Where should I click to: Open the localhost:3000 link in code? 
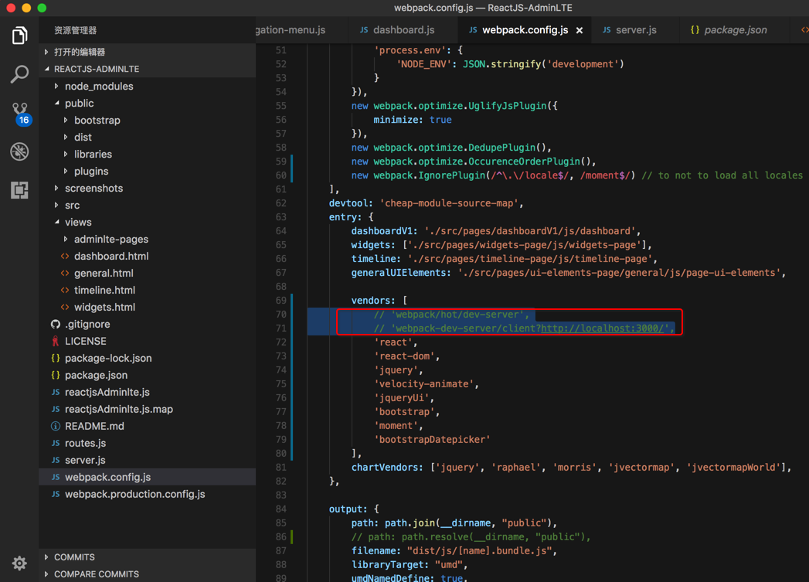[x=604, y=328]
